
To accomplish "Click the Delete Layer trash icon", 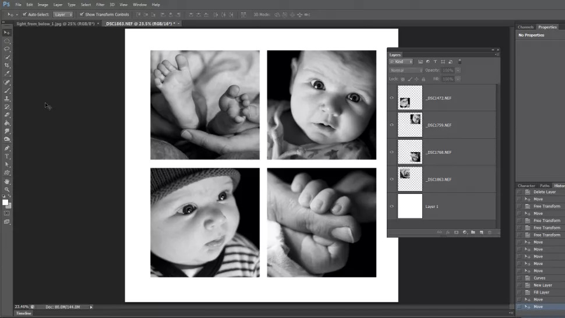I will coord(490,232).
